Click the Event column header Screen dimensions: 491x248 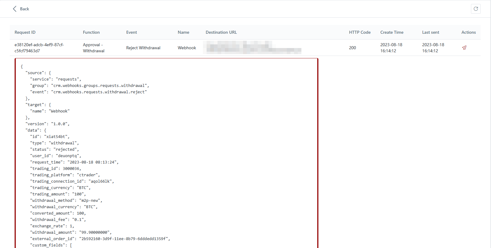[132, 32]
